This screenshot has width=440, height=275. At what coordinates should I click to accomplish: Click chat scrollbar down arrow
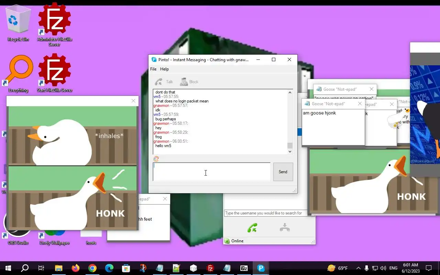(290, 151)
